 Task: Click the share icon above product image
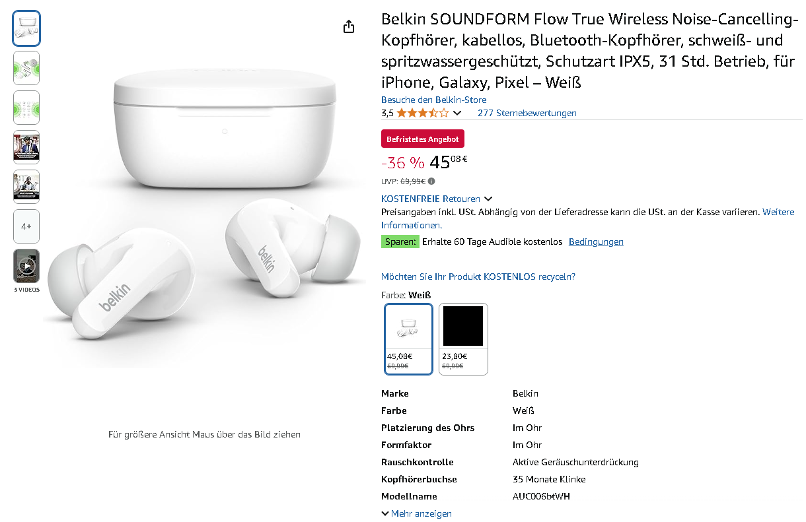point(349,27)
